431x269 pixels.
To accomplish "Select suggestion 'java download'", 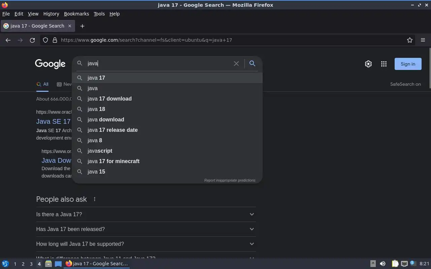I will coord(167,119).
